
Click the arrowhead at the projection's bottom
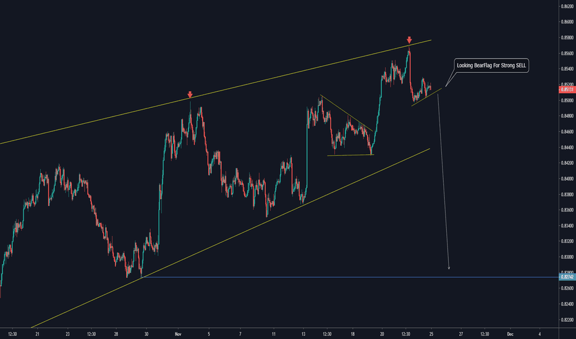pos(449,268)
